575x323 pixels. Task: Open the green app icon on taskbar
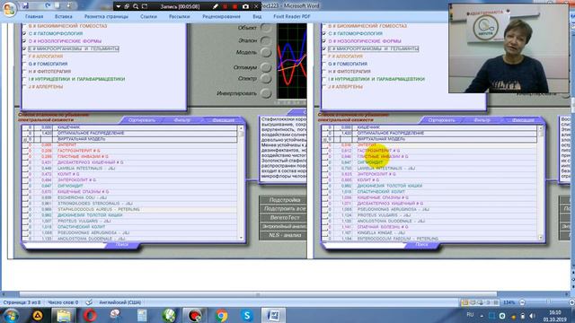(169, 315)
